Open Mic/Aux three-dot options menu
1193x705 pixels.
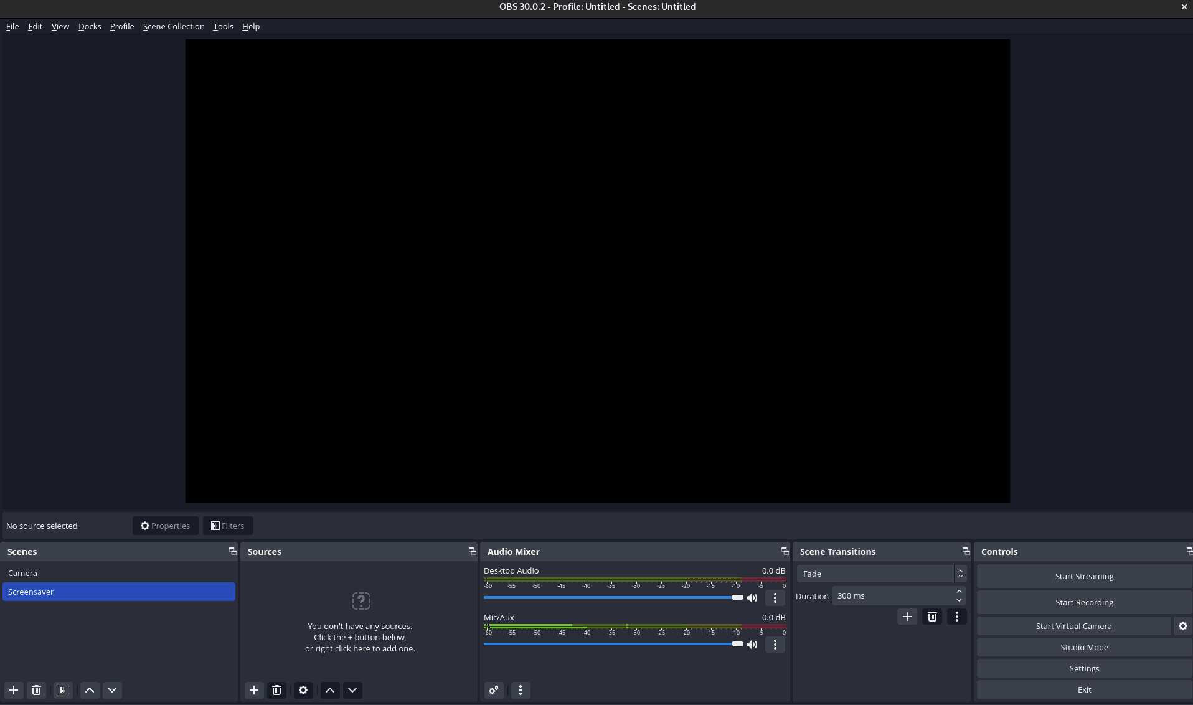[775, 645]
